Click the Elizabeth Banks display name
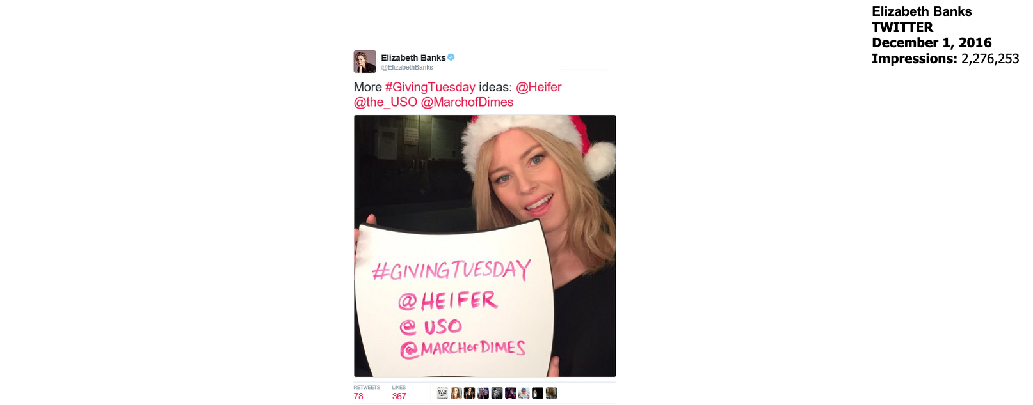 coord(413,57)
